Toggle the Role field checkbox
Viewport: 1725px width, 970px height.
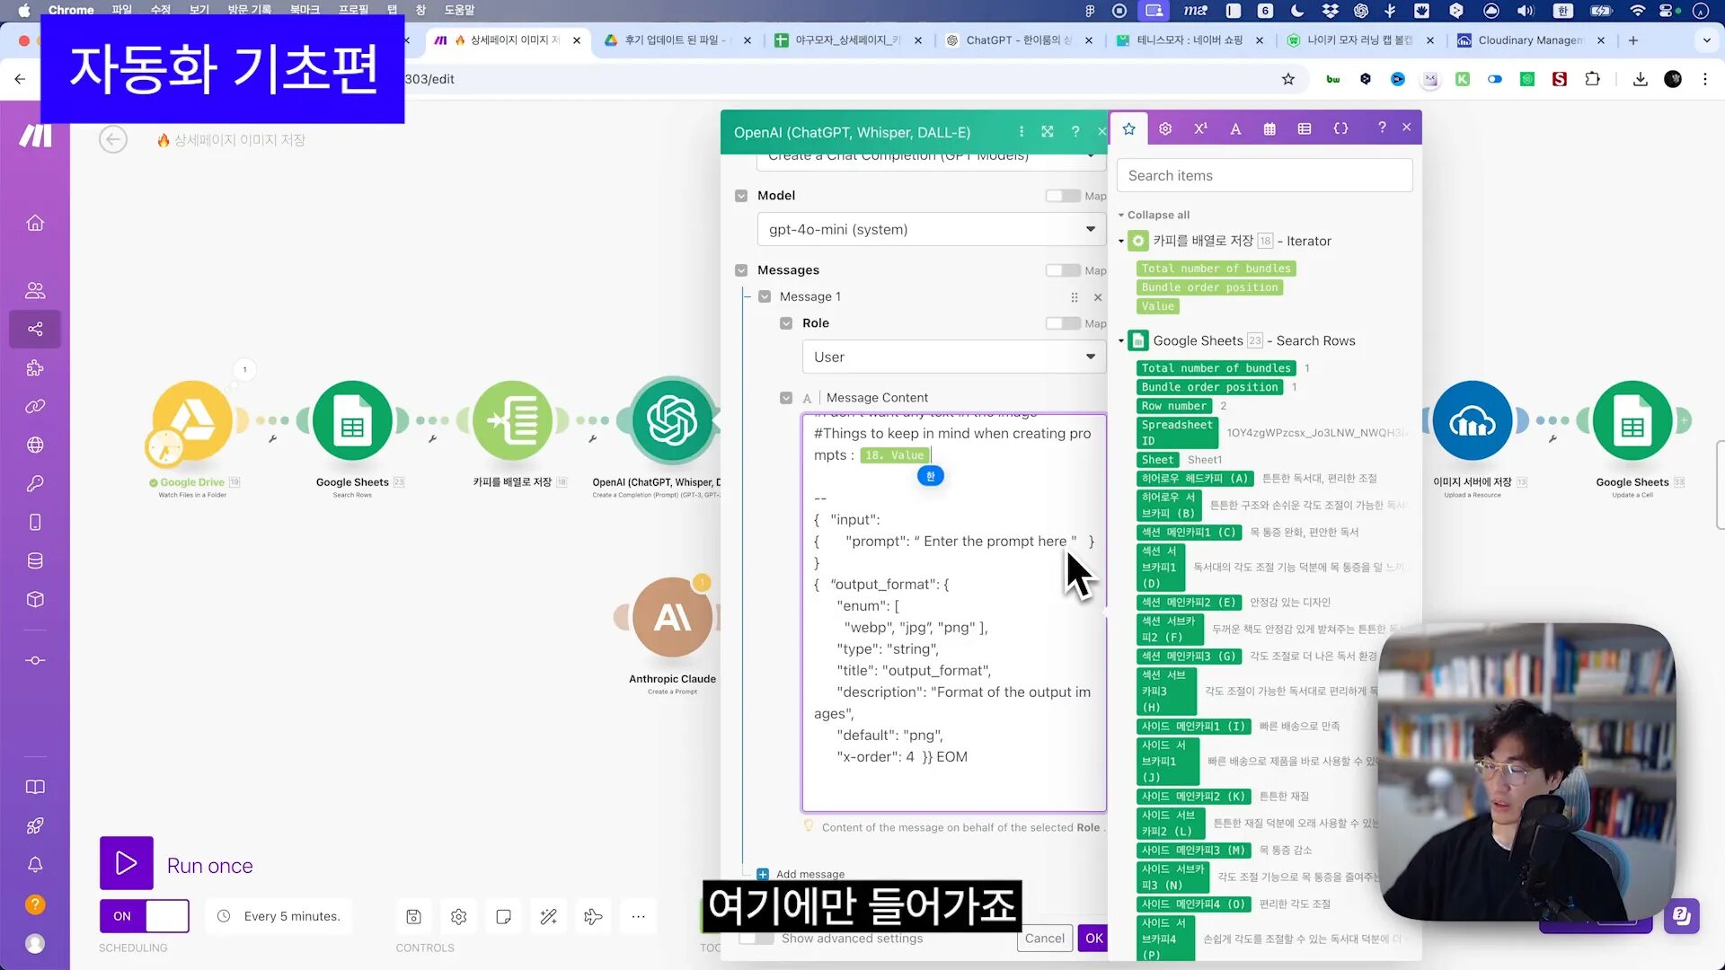(786, 323)
